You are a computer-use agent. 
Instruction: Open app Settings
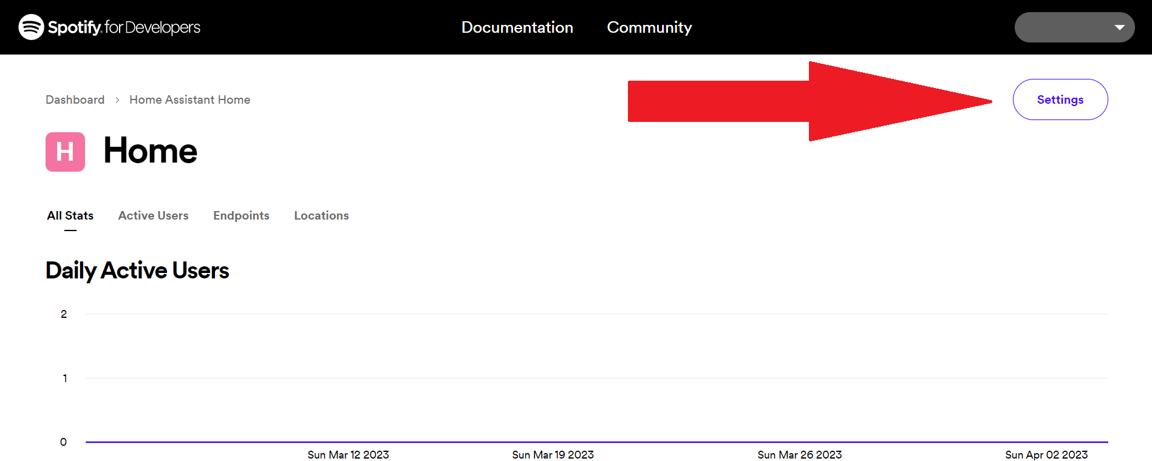pyautogui.click(x=1060, y=99)
